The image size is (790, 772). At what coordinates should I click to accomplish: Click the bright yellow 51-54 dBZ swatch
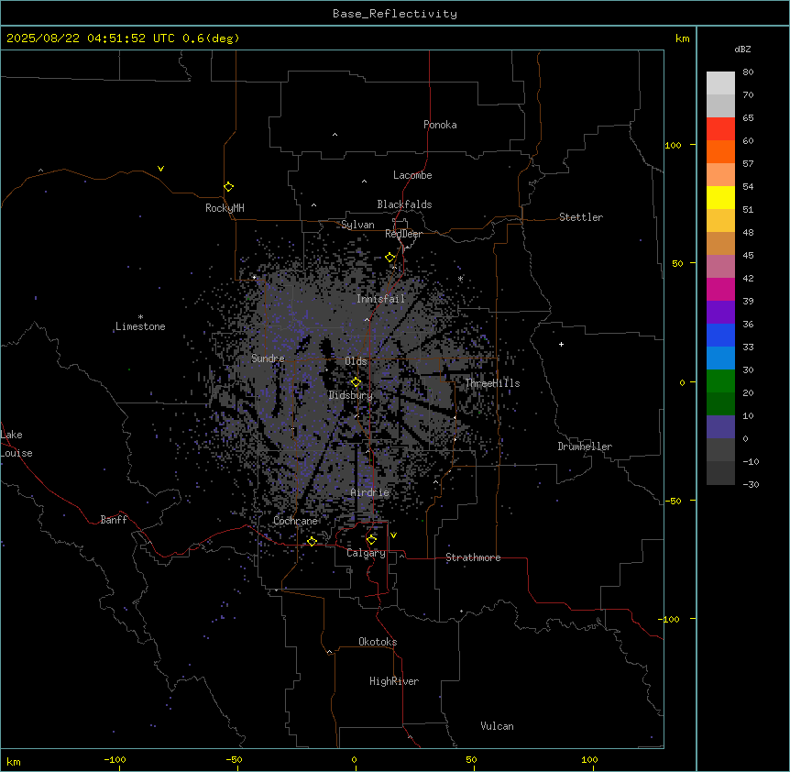(x=720, y=197)
